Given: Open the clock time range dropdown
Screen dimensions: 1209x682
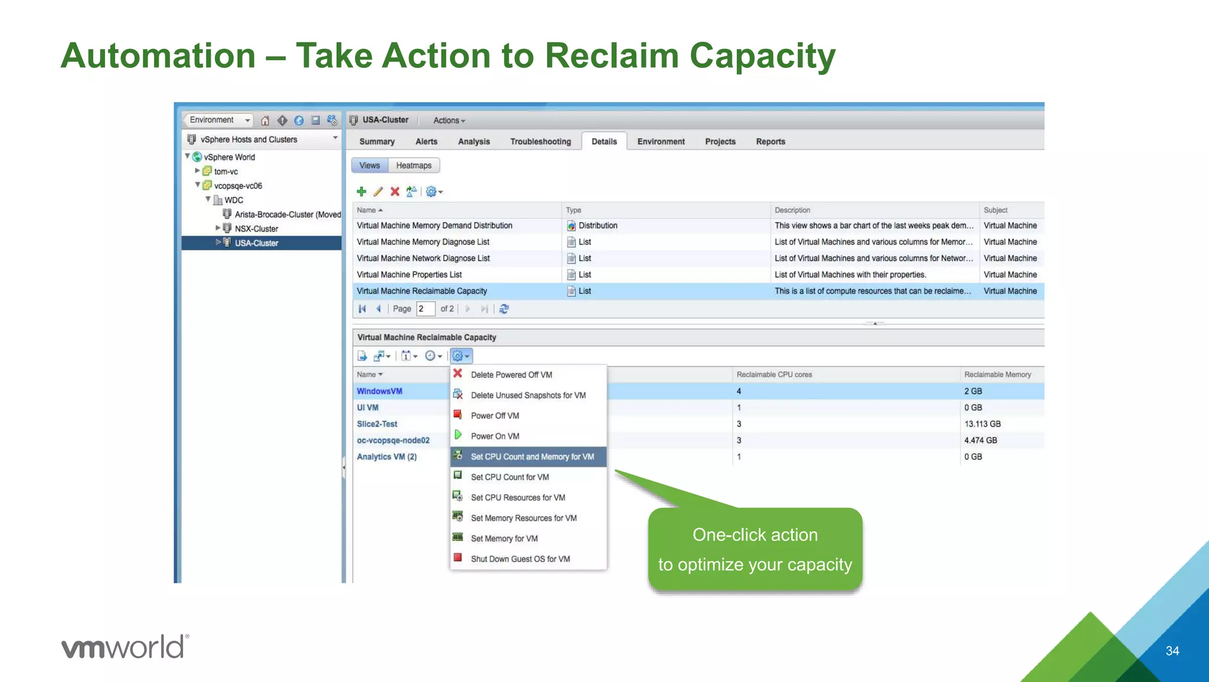Looking at the screenshot, I should pyautogui.click(x=433, y=355).
